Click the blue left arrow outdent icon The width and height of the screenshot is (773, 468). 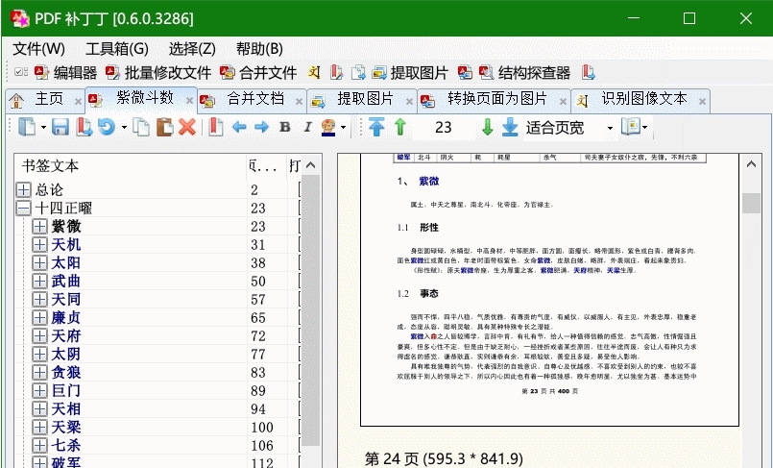tap(239, 127)
